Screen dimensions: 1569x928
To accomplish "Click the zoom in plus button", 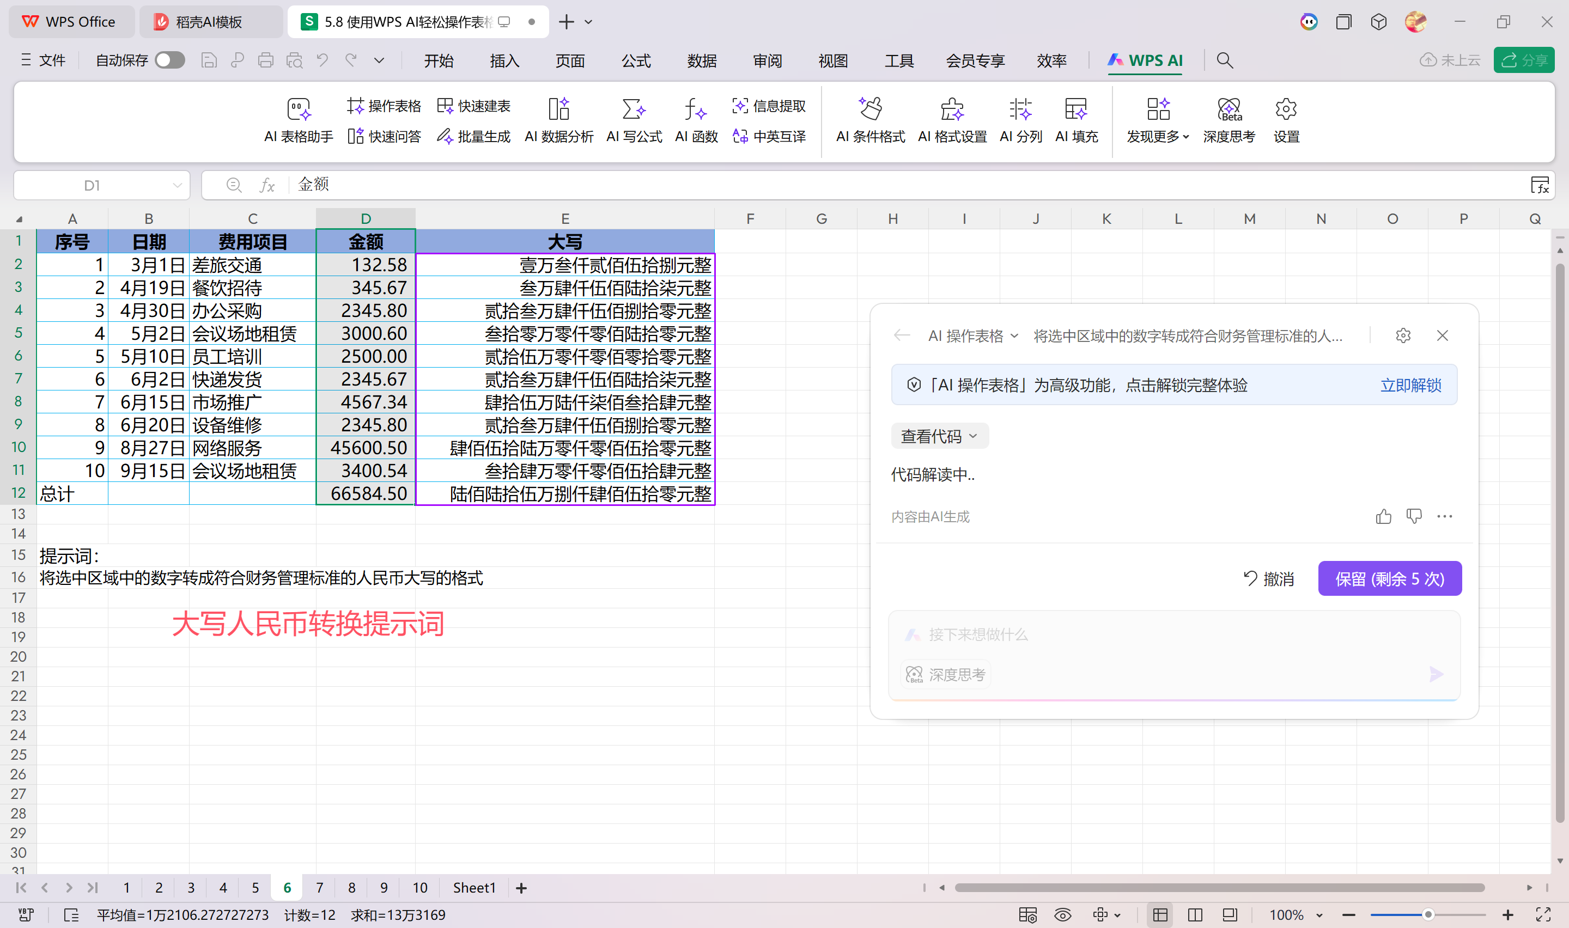I will 1508,915.
